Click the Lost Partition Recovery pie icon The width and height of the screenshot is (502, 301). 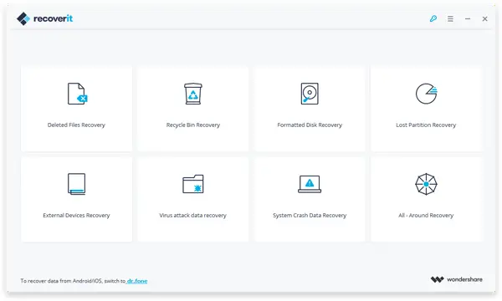coord(426,94)
